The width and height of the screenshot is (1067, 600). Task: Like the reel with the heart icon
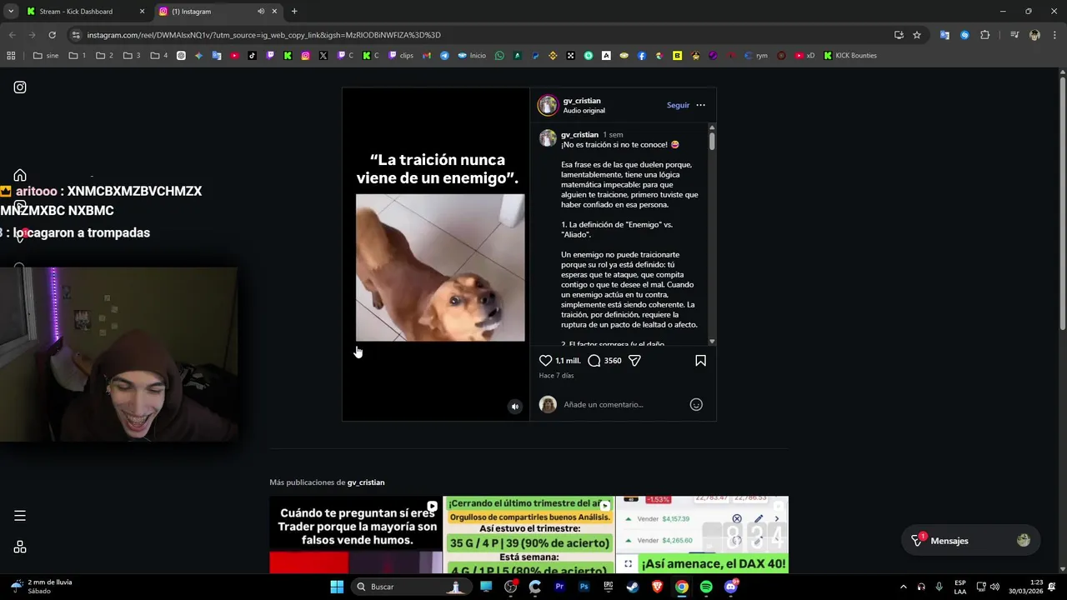(545, 361)
